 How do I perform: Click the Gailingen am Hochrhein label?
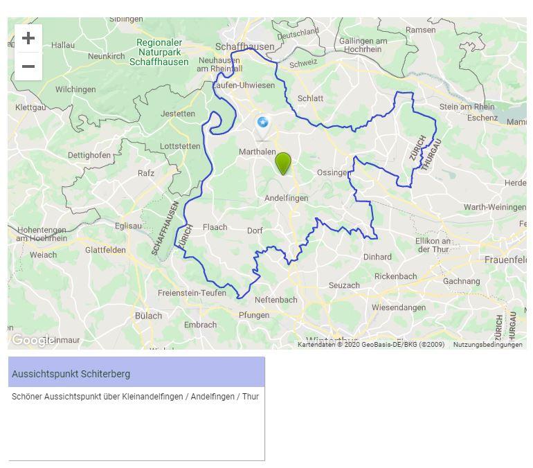pos(363,45)
